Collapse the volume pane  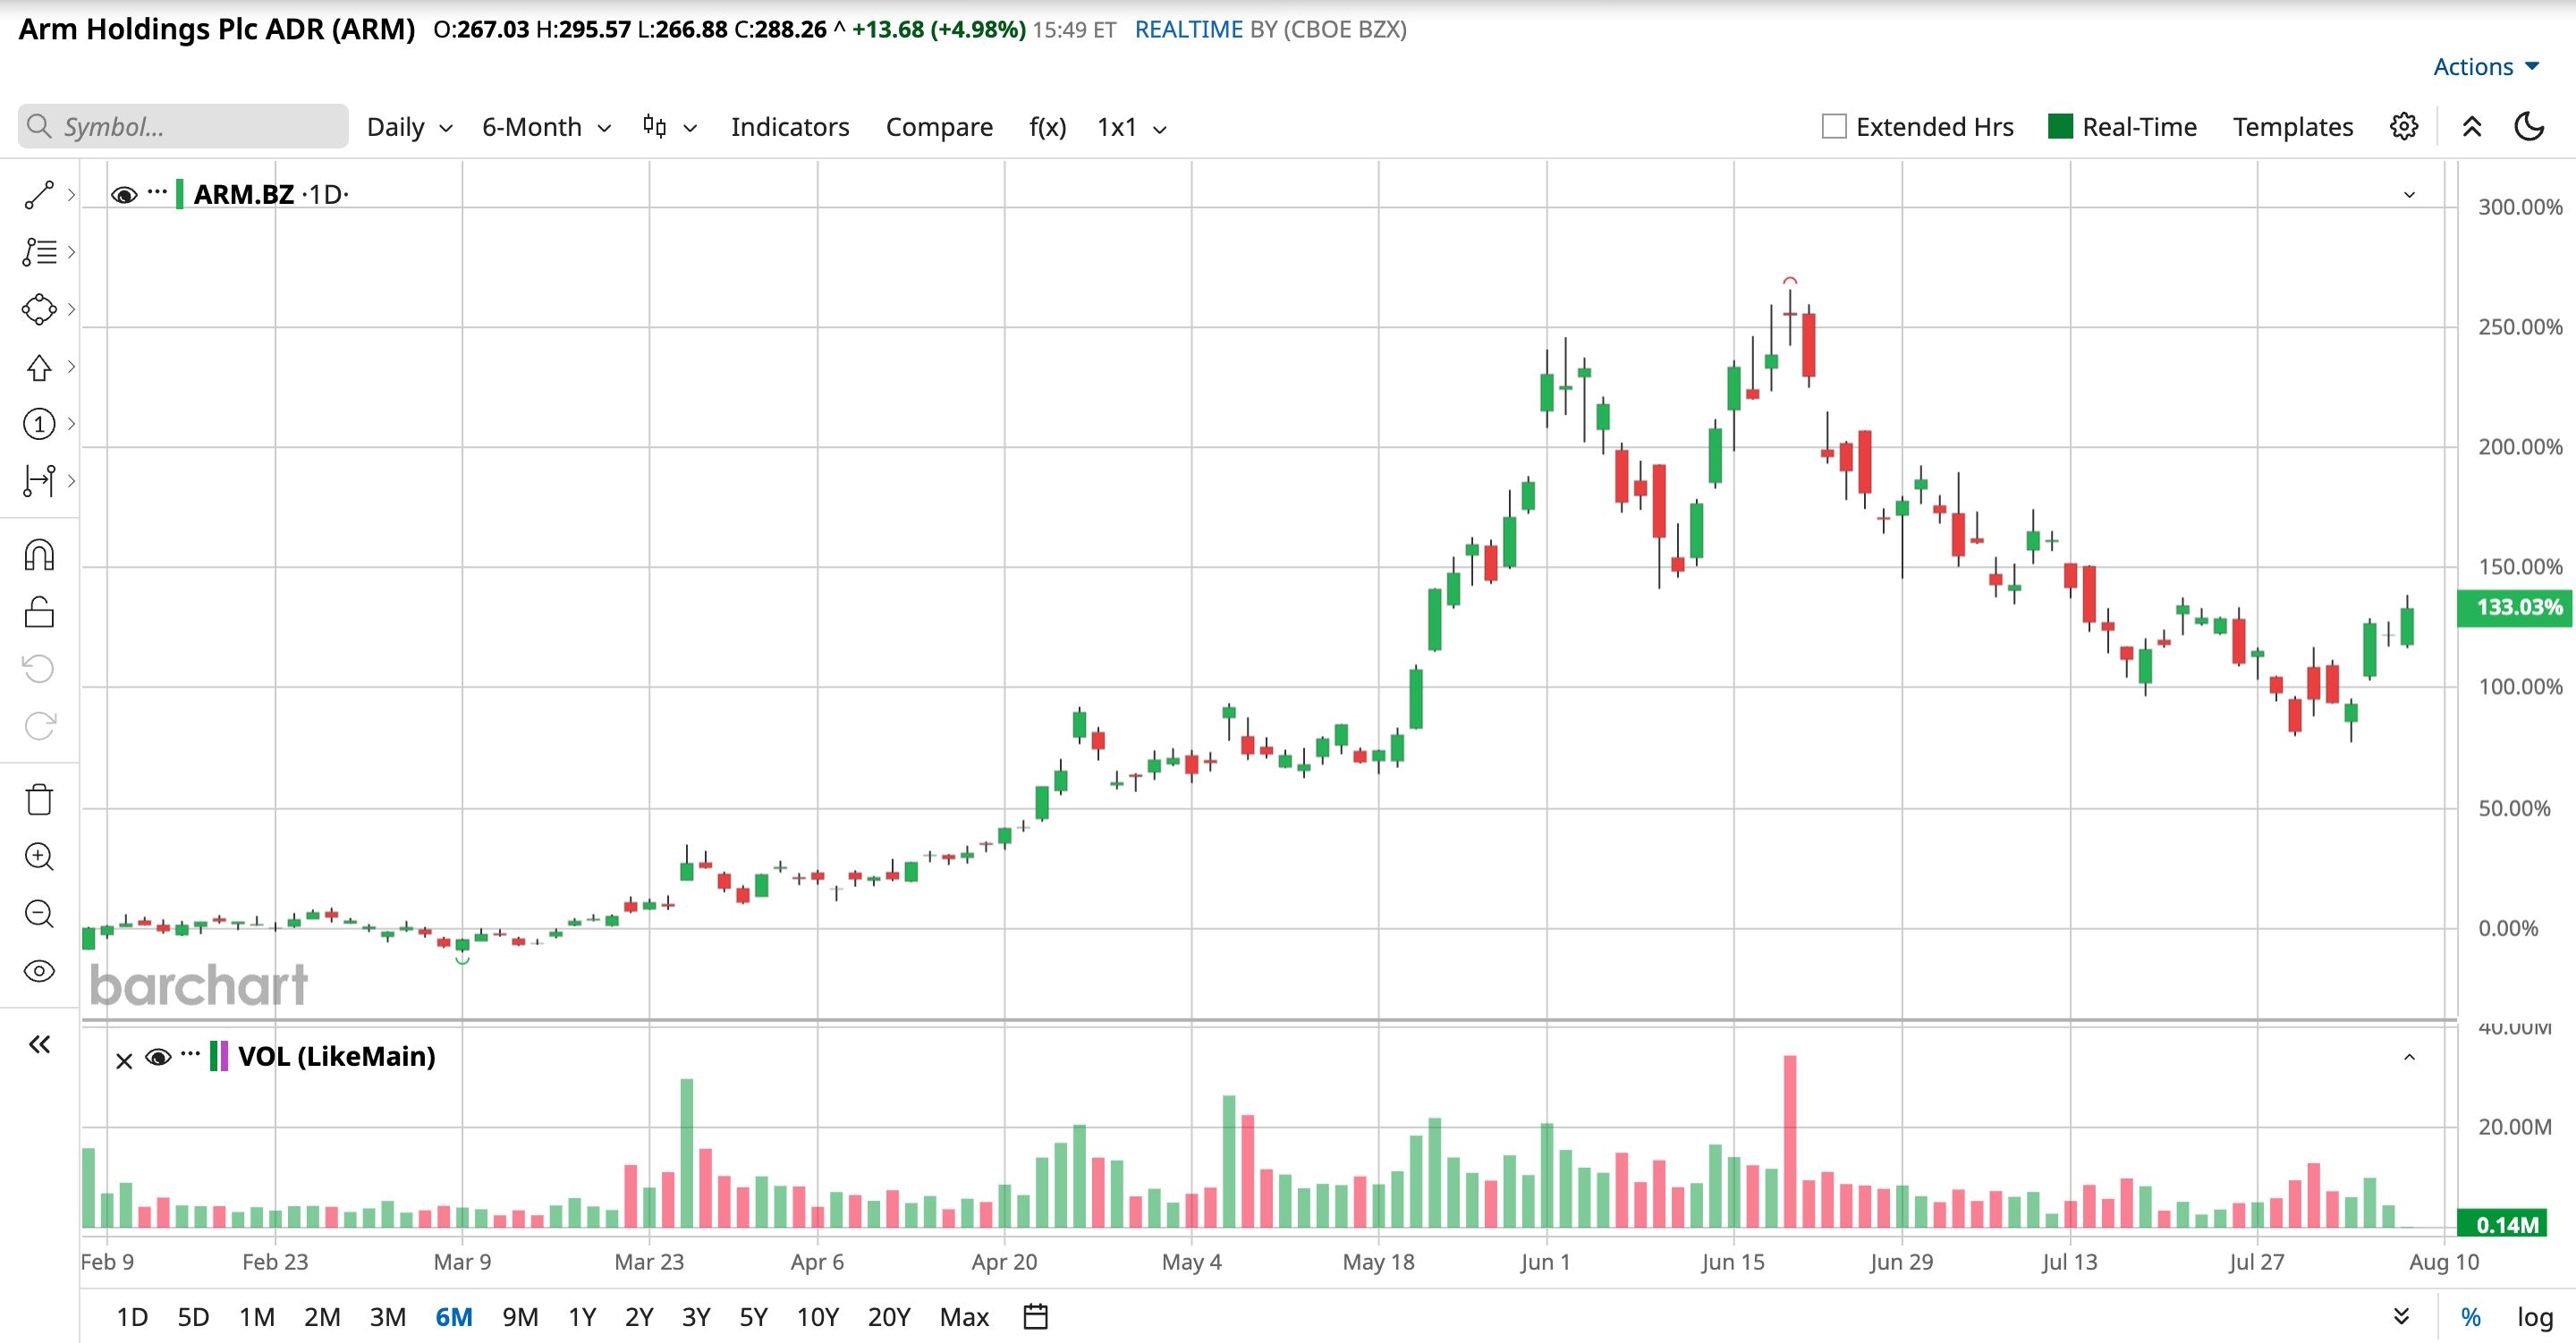pyautogui.click(x=2410, y=1057)
